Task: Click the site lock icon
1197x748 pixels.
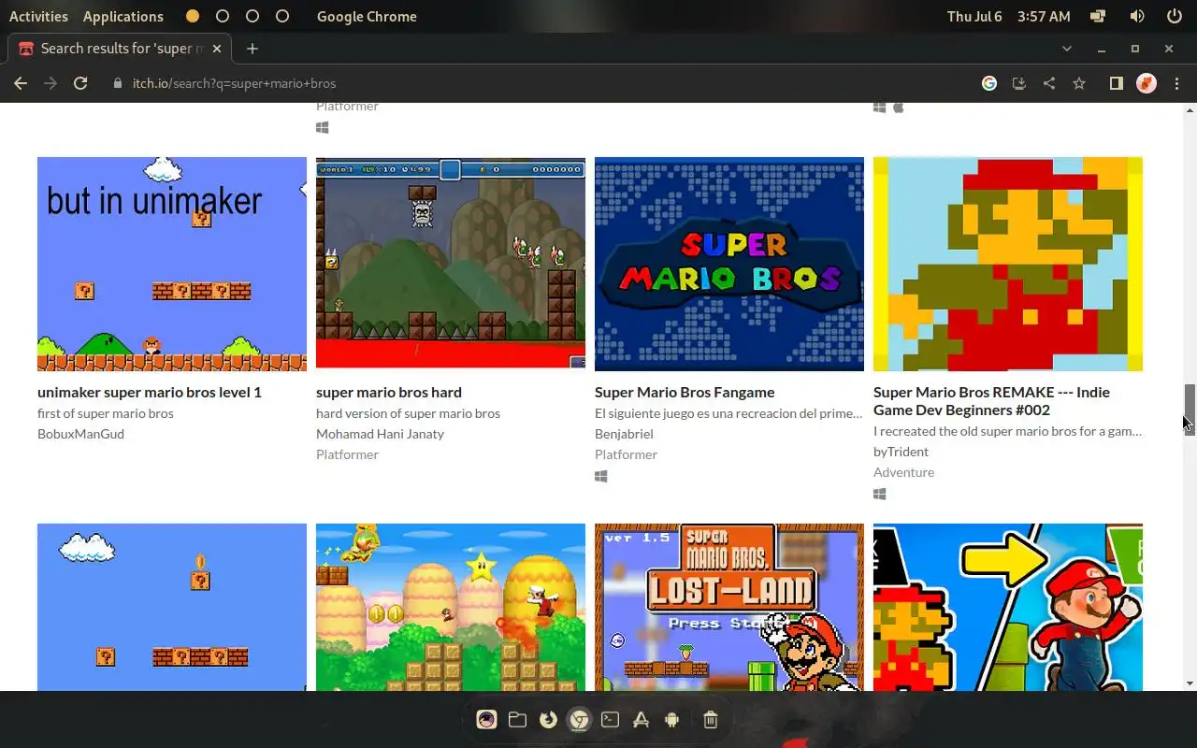Action: point(117,83)
